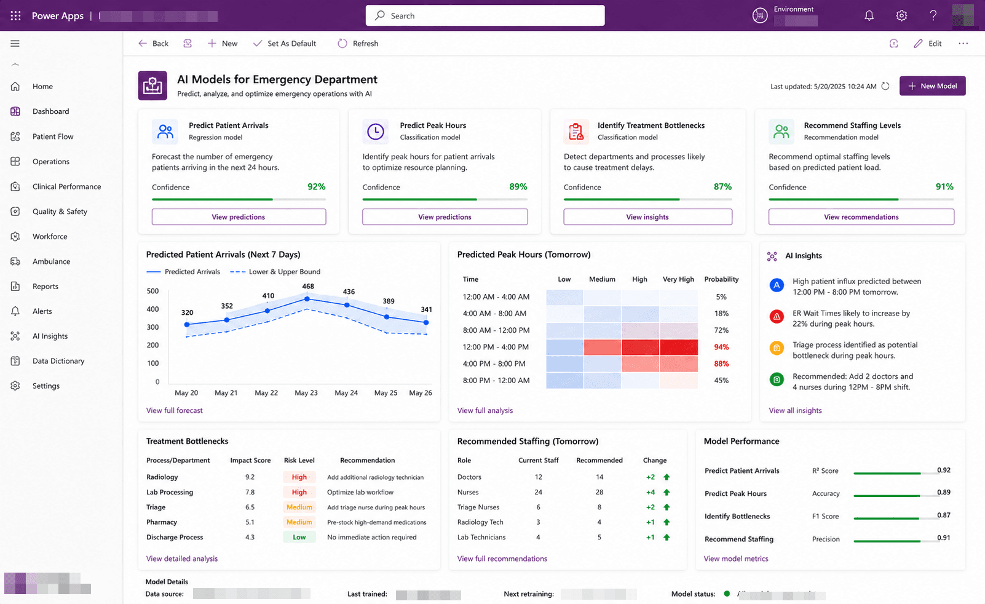This screenshot has width=985, height=604.
Task: Open the View detailed analysis link
Action: click(x=182, y=558)
